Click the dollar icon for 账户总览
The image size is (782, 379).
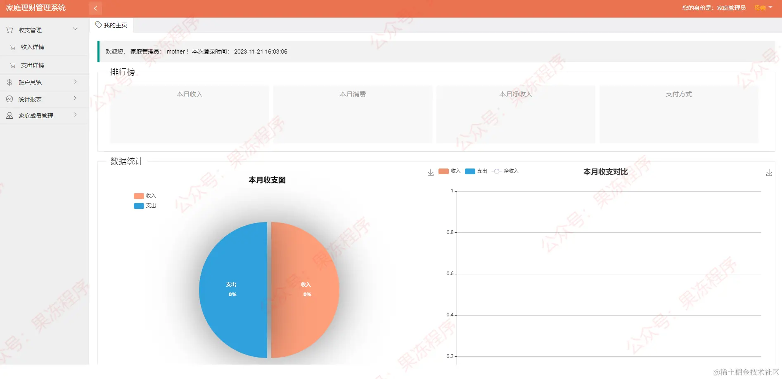(9, 82)
